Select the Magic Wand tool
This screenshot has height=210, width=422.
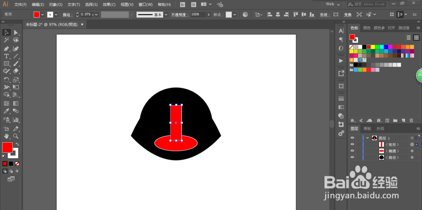(x=6, y=40)
